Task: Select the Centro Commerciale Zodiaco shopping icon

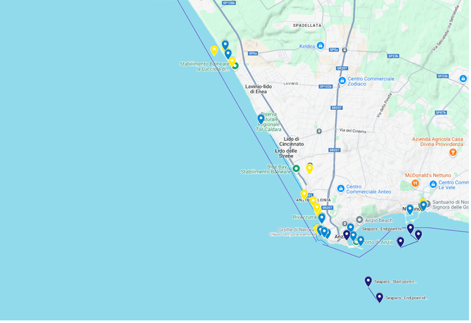Action: 342,80
